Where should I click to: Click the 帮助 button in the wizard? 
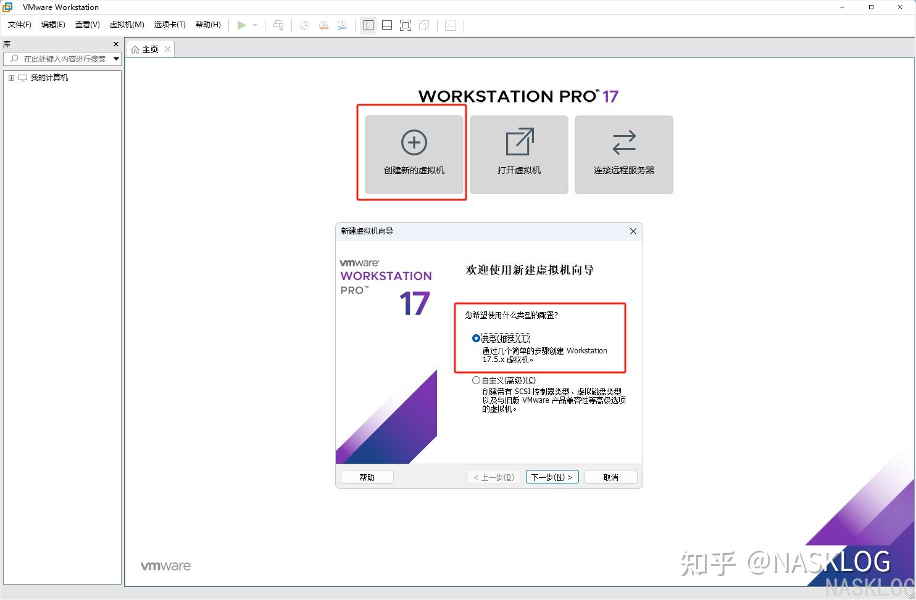point(367,476)
